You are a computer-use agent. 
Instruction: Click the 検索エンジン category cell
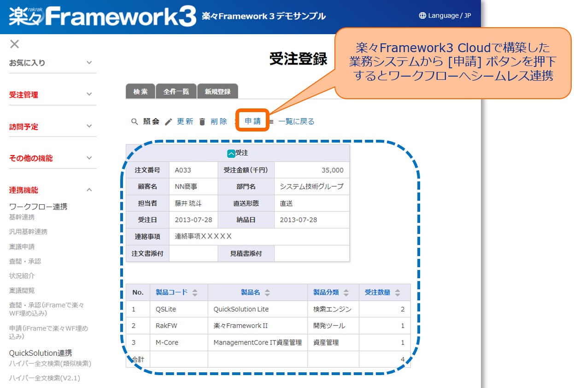333,309
